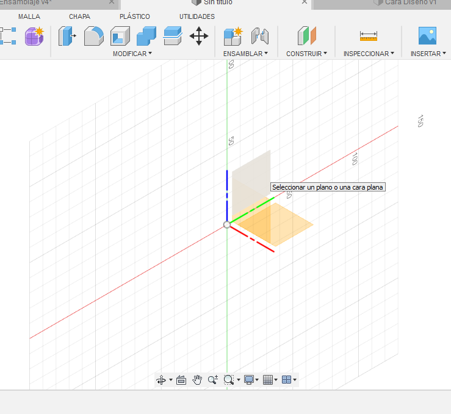The height and width of the screenshot is (414, 451).
Task: Click the Look At icon
Action: pos(181,380)
